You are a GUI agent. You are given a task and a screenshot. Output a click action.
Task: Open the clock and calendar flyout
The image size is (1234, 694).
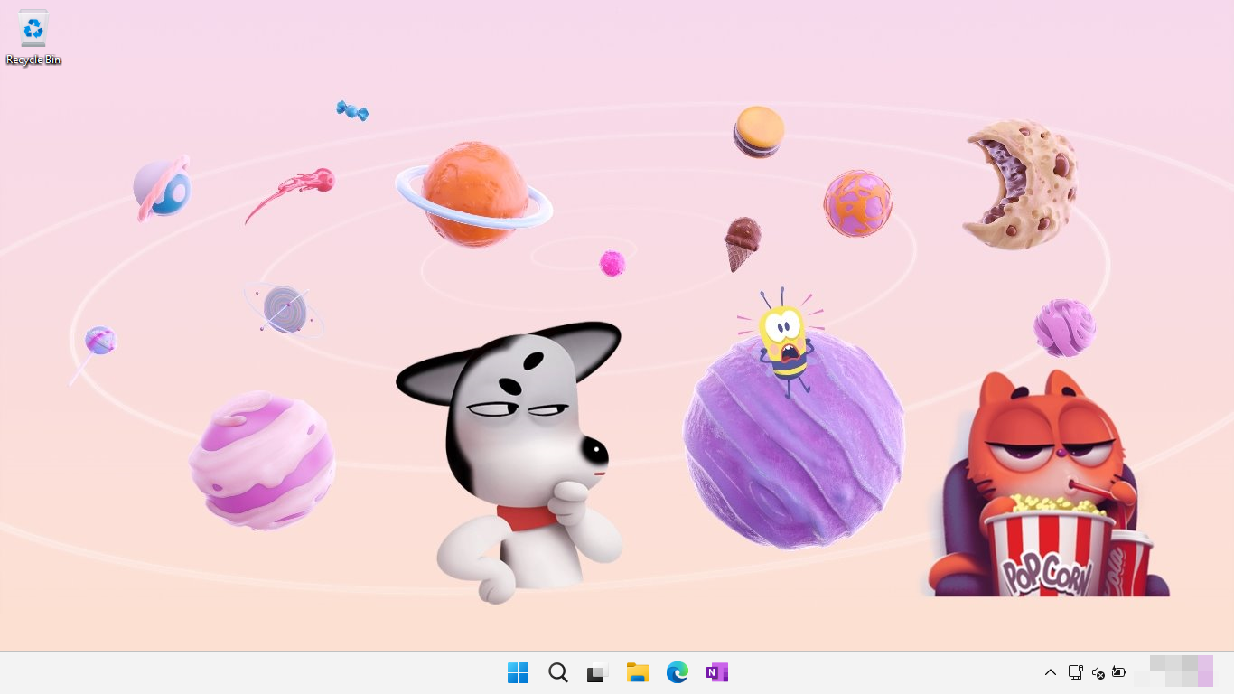tap(1179, 672)
